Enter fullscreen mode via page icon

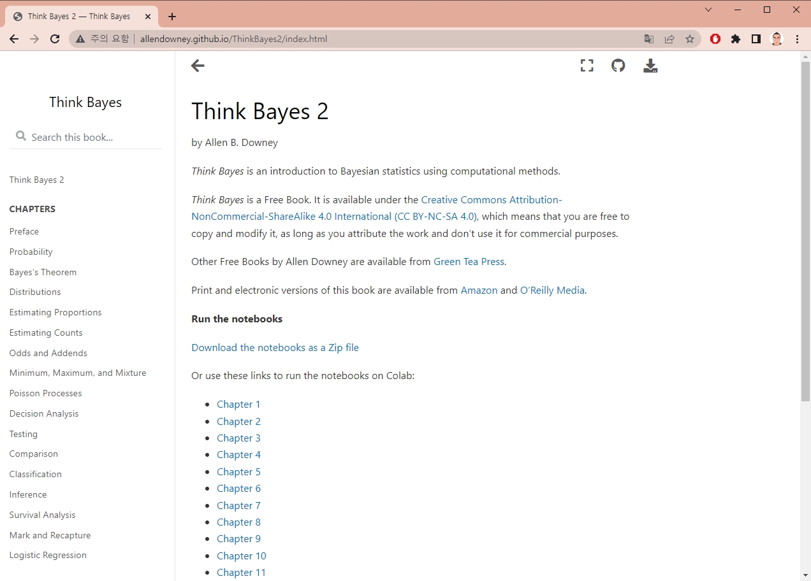[x=587, y=66]
